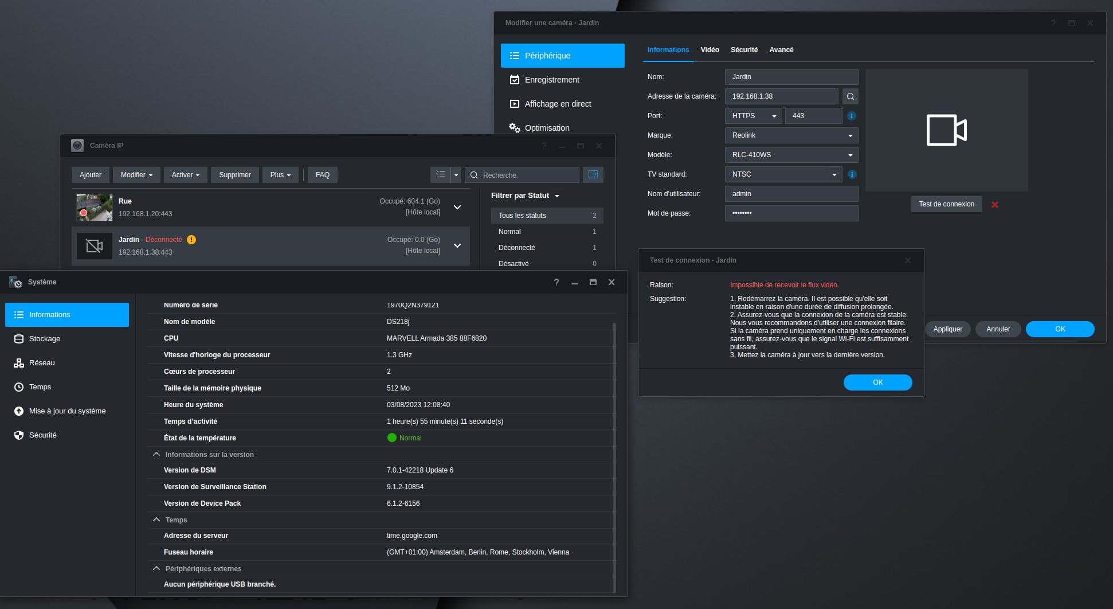Viewport: 1113px width, 609px height.
Task: Collapse Informations sur la version section
Action: click(156, 455)
